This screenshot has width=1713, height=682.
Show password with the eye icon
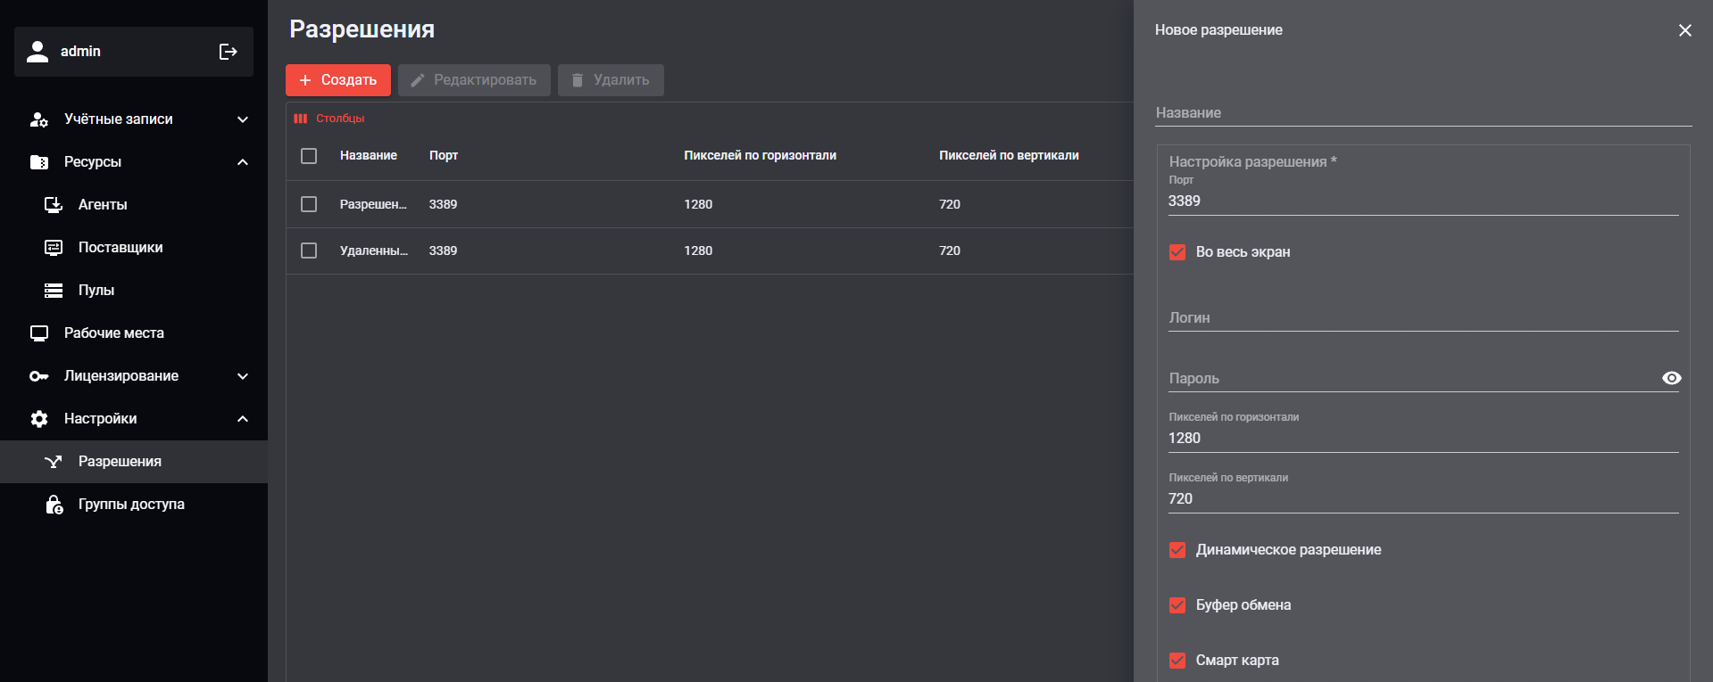pos(1671,378)
